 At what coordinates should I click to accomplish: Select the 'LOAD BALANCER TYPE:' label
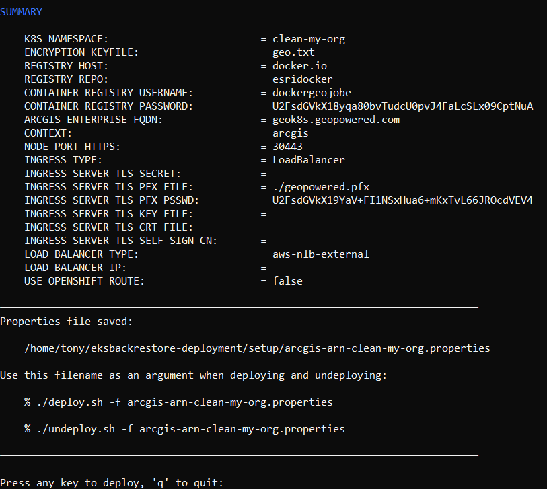tap(81, 254)
